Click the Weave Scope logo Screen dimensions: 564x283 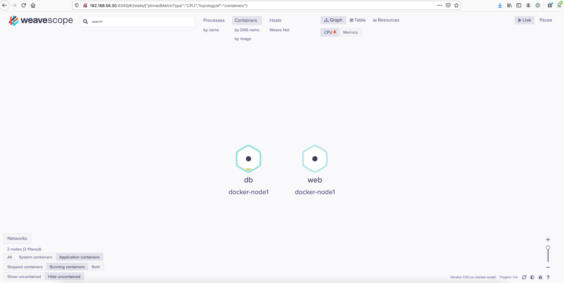(x=41, y=20)
